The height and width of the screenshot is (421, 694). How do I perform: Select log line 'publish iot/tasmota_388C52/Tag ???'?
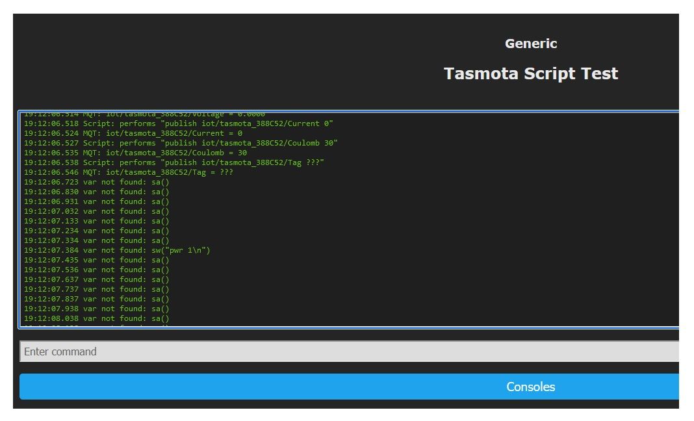click(x=174, y=162)
